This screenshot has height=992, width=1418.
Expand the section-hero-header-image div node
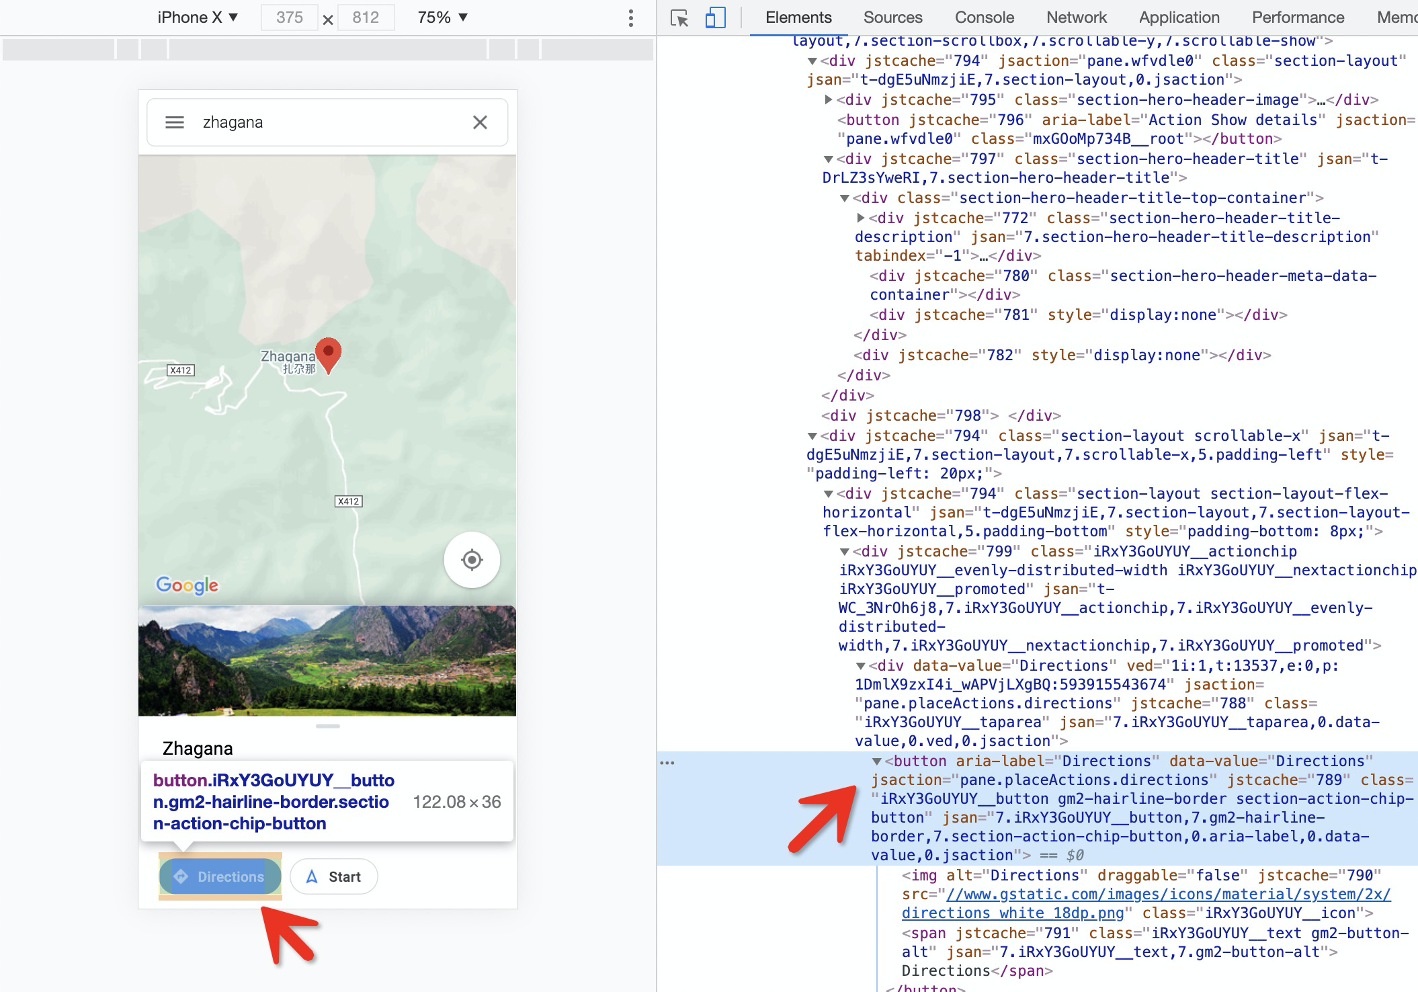pyautogui.click(x=829, y=100)
